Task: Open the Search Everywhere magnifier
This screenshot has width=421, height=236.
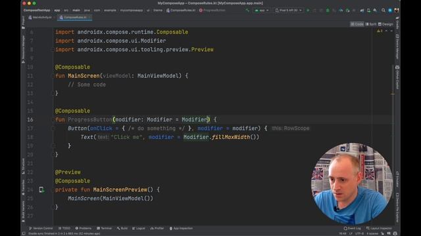Action: click(384, 10)
